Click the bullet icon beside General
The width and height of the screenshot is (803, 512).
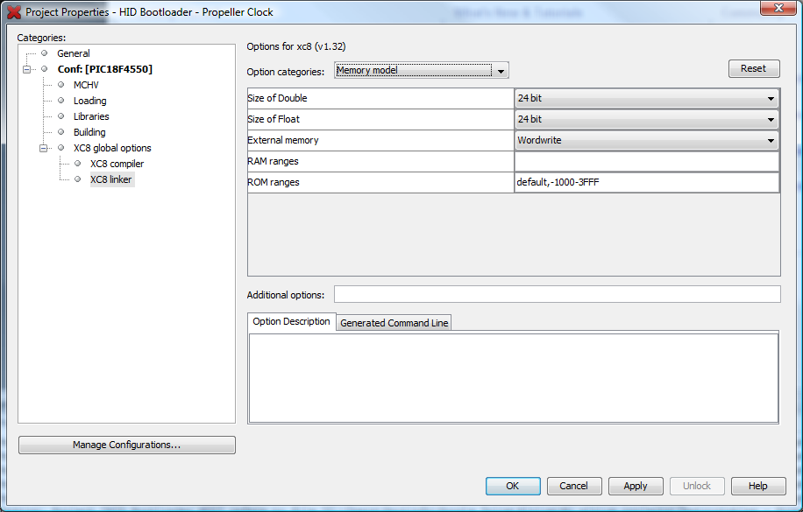click(x=44, y=53)
